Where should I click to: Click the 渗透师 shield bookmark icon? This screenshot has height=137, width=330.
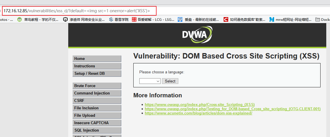[66, 20]
